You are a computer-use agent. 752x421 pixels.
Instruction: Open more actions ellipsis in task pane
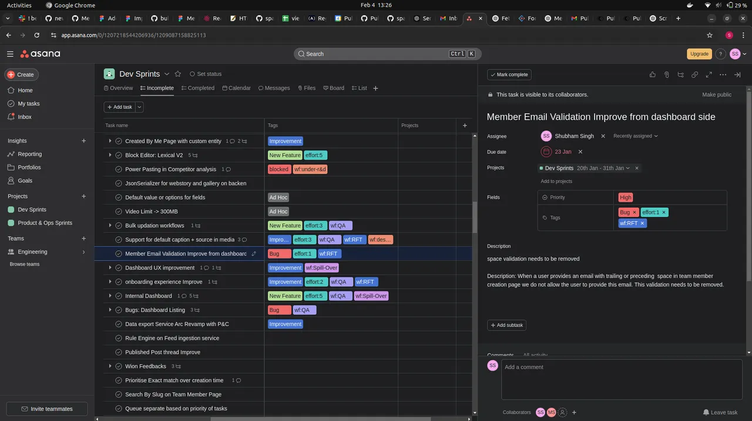point(723,74)
